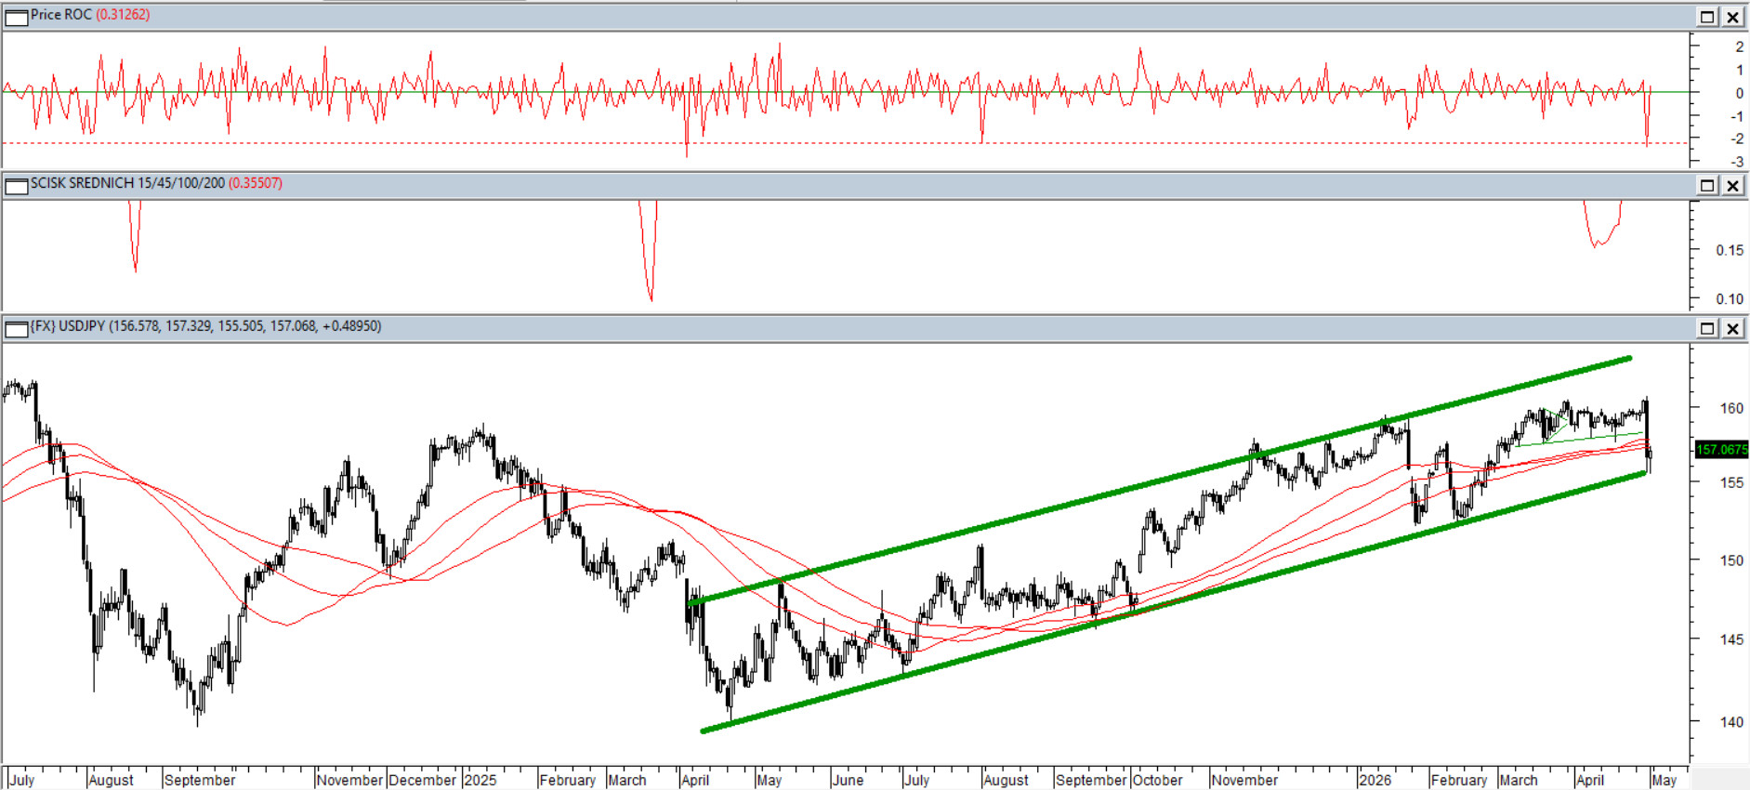Open the Price ROC pane menu icon

[17, 17]
